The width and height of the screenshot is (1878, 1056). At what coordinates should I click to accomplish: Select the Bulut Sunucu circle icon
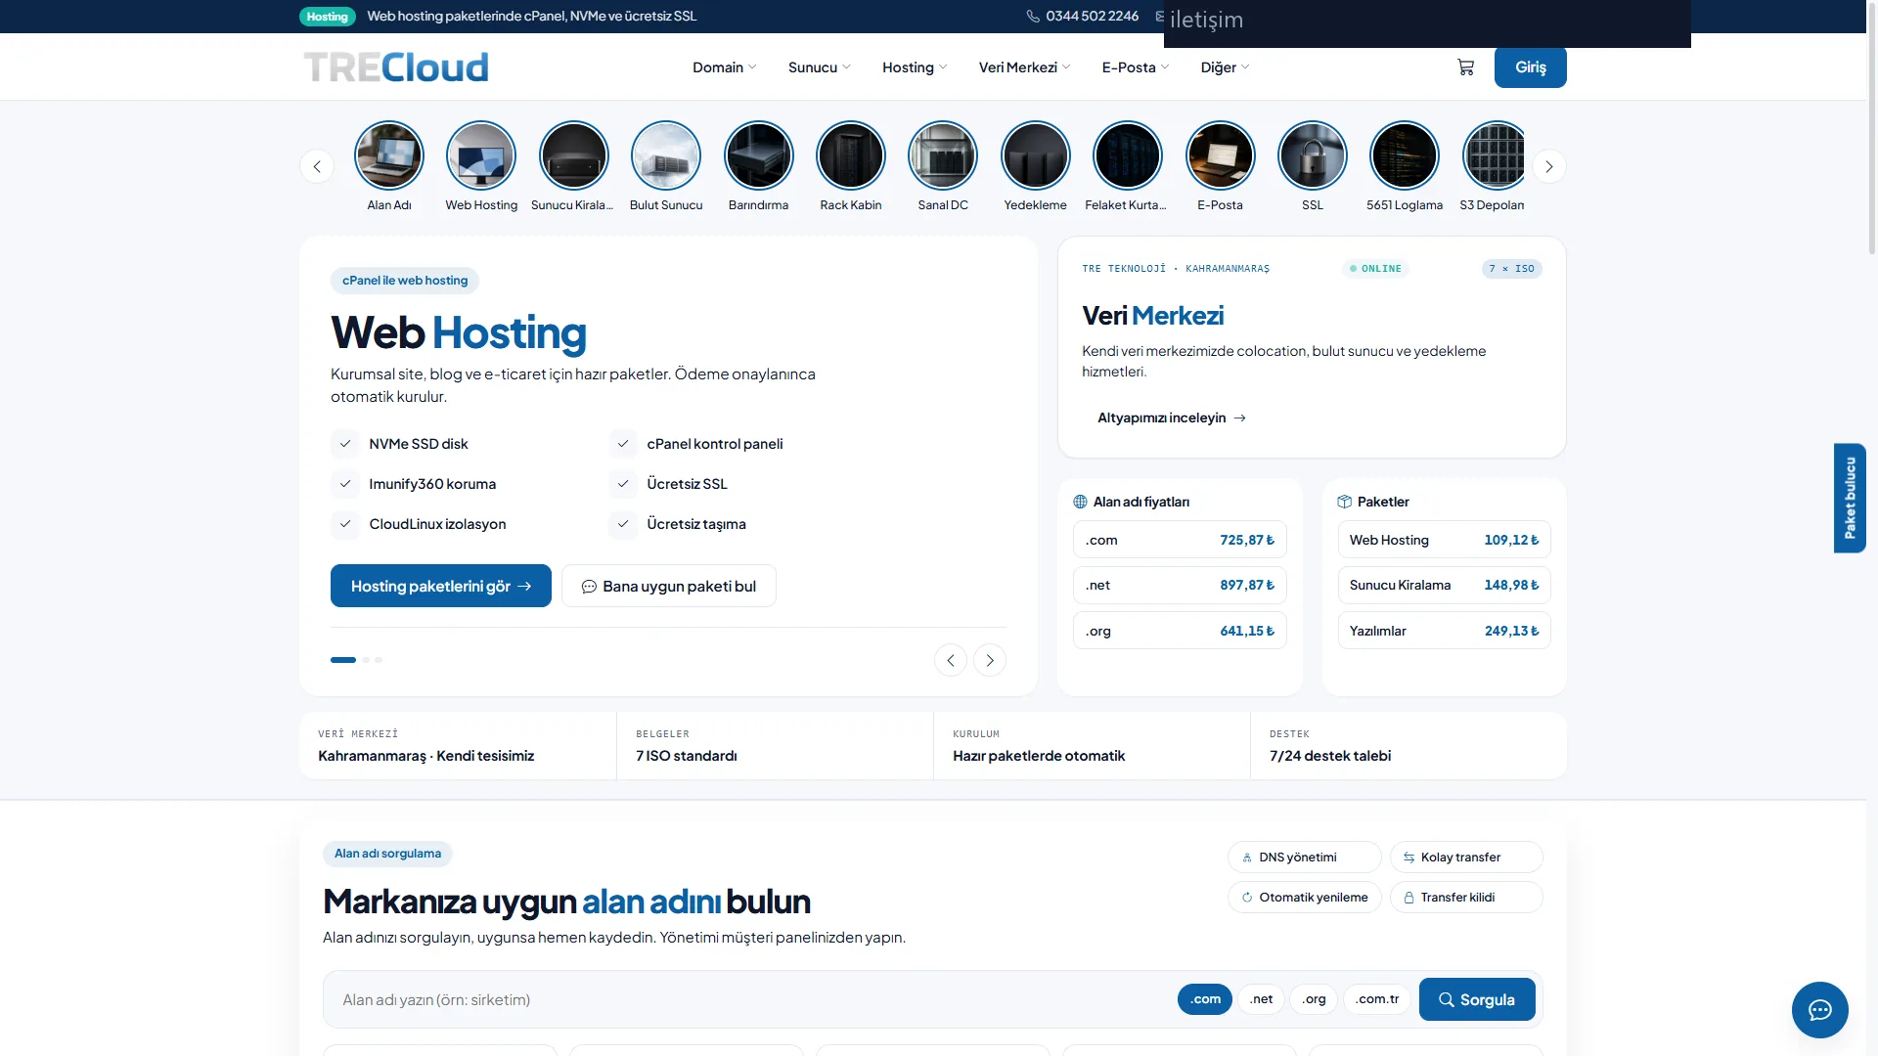pos(666,155)
